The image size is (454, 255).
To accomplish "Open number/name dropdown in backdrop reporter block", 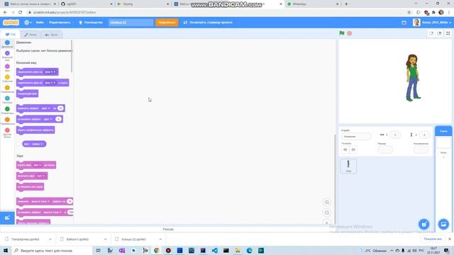I will pyautogui.click(x=37, y=144).
